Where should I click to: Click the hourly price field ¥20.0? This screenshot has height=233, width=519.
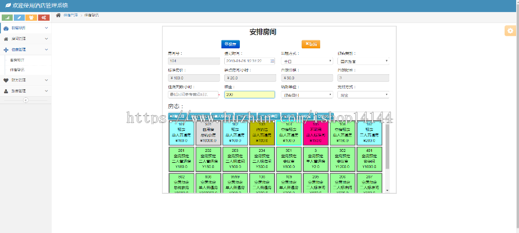pos(250,78)
